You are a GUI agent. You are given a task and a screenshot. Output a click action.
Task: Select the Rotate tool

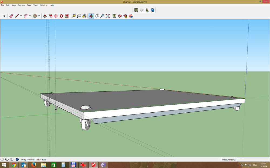[x=61, y=16]
